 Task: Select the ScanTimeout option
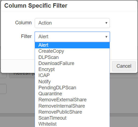pyautogui.click(x=72, y=118)
